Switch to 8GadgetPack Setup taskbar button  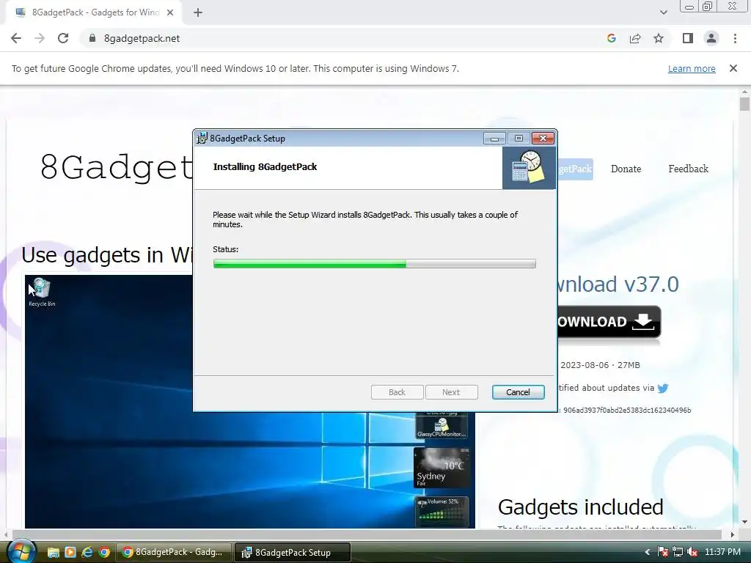tap(293, 553)
